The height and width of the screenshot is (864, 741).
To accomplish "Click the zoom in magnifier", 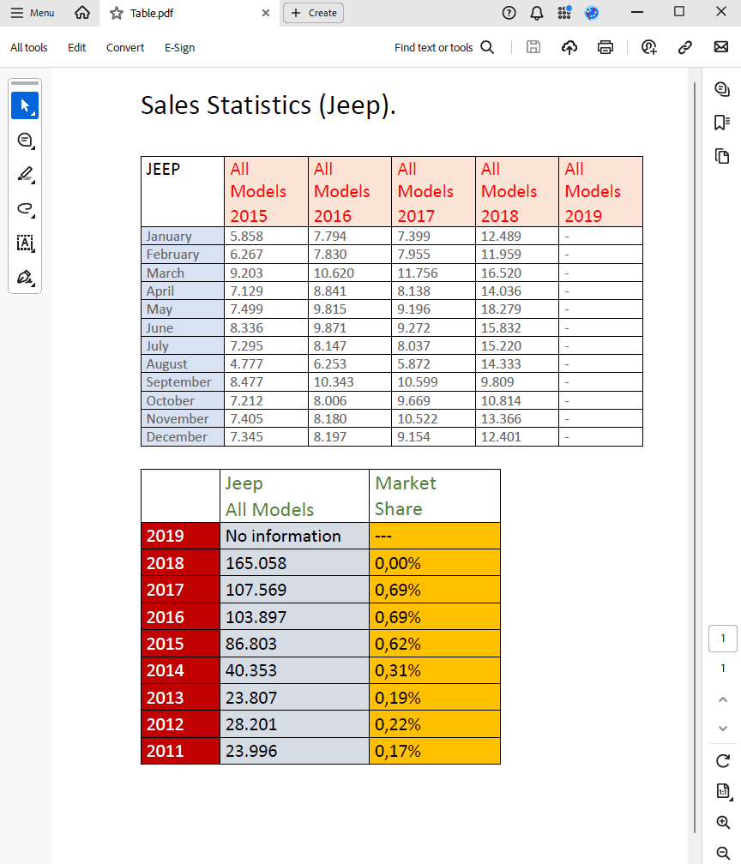I will 723,823.
